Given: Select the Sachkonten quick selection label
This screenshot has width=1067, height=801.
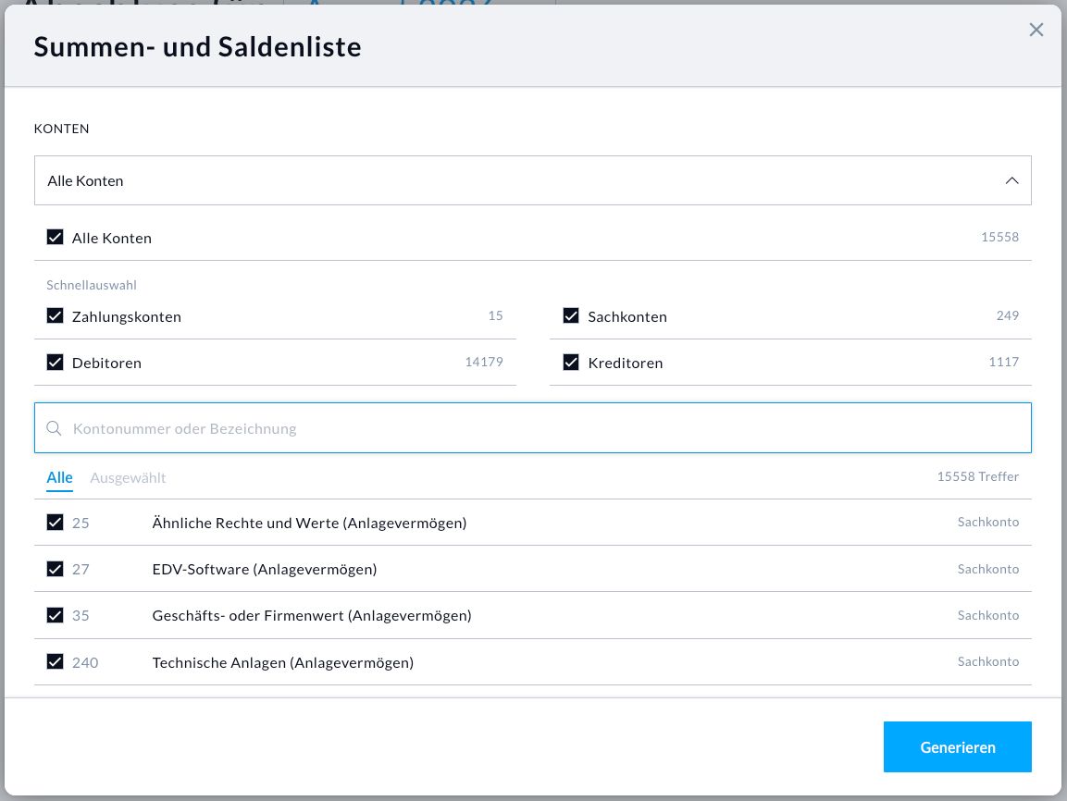Looking at the screenshot, I should (627, 317).
